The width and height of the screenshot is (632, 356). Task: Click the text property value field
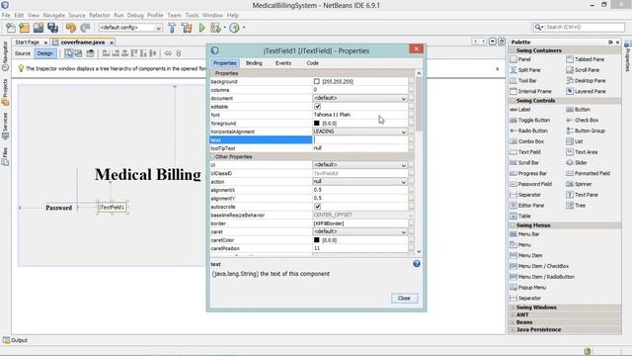click(x=359, y=140)
